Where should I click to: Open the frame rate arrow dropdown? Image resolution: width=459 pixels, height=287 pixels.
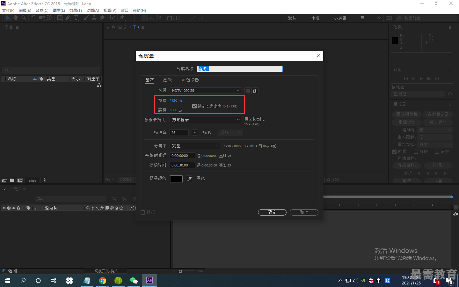pos(195,133)
